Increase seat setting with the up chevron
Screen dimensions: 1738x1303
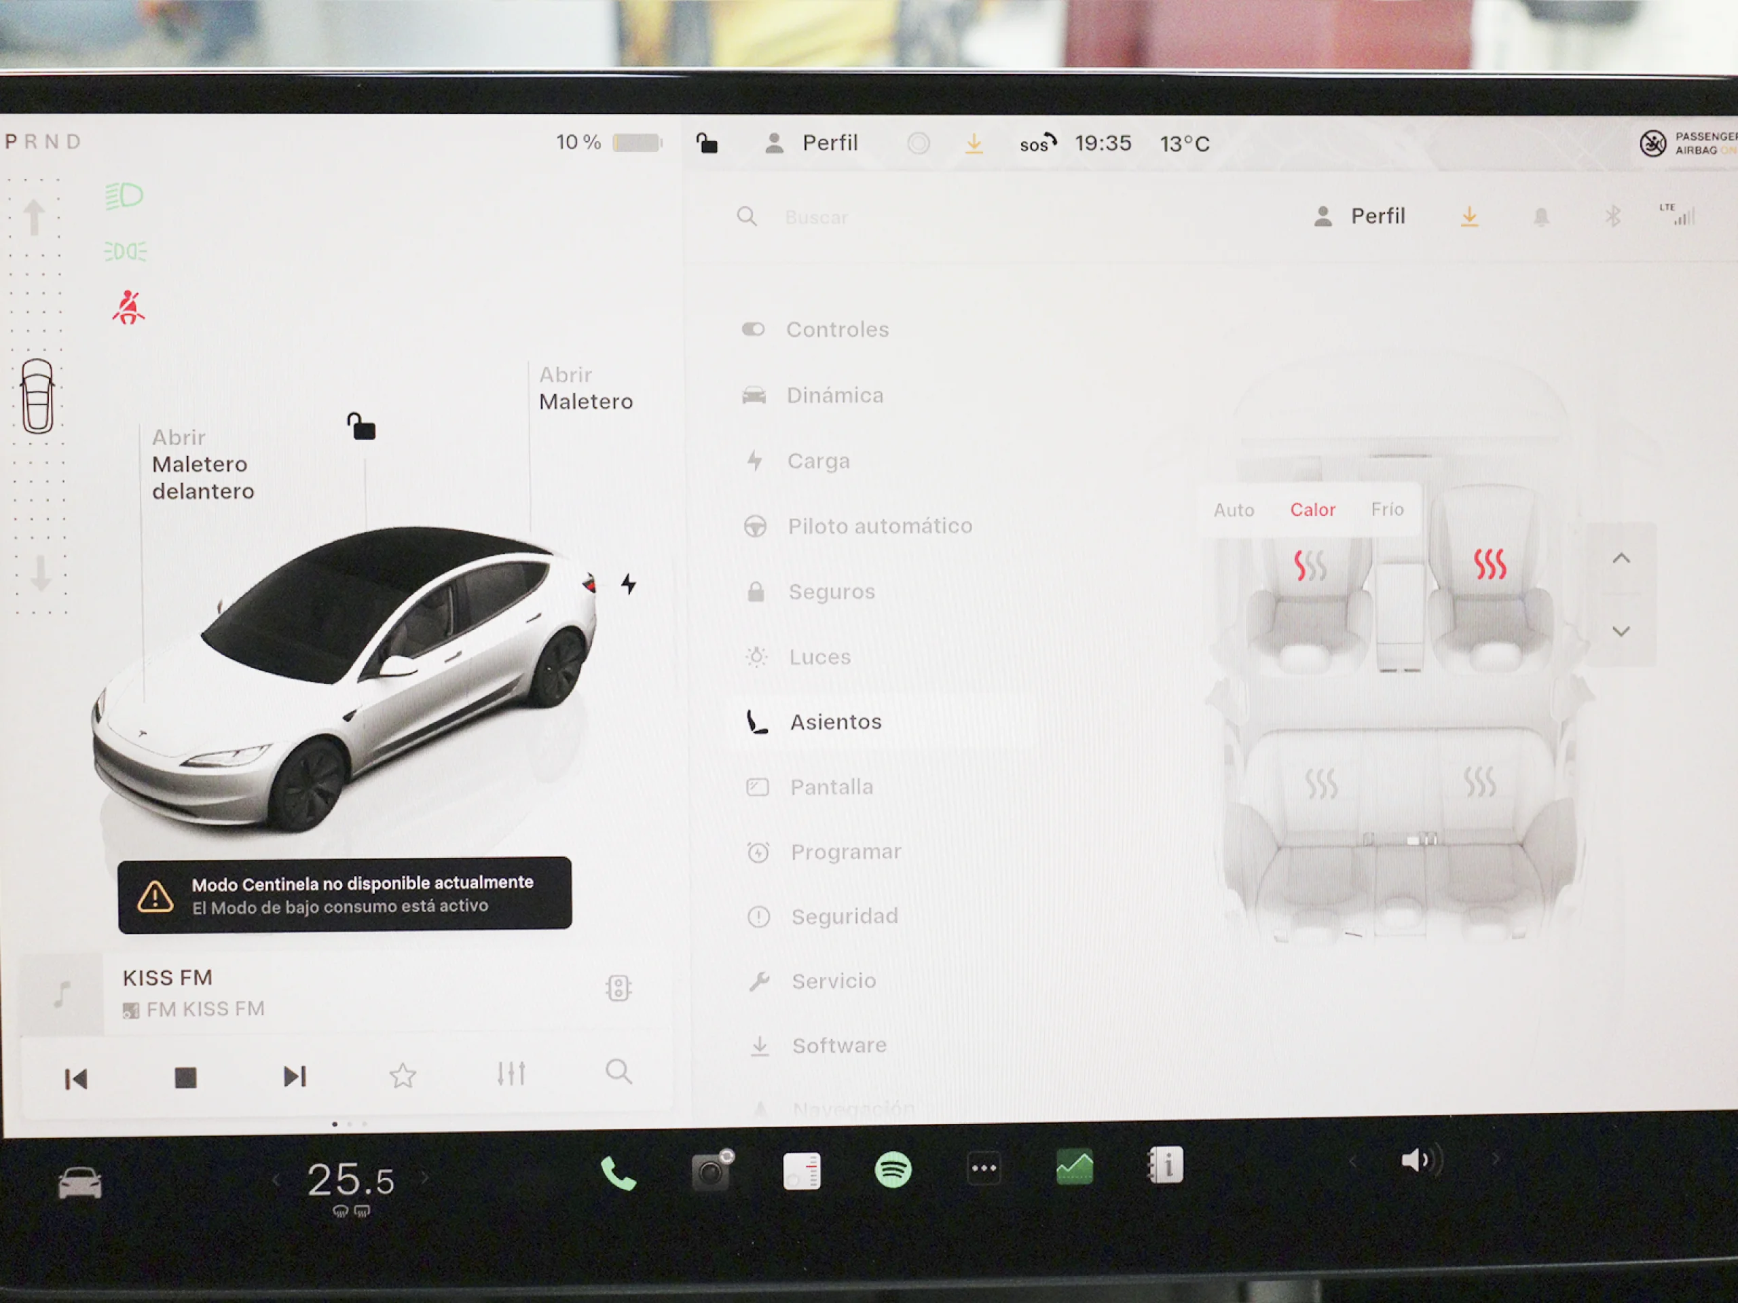click(1622, 558)
